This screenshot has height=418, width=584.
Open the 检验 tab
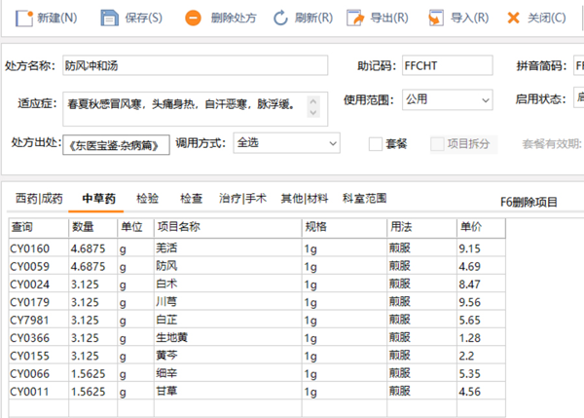pyautogui.click(x=148, y=199)
